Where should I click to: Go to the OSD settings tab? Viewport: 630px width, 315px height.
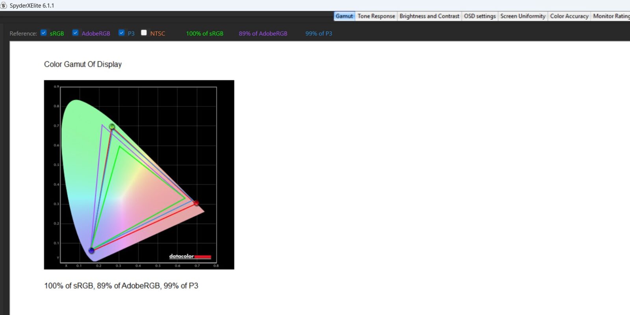480,16
